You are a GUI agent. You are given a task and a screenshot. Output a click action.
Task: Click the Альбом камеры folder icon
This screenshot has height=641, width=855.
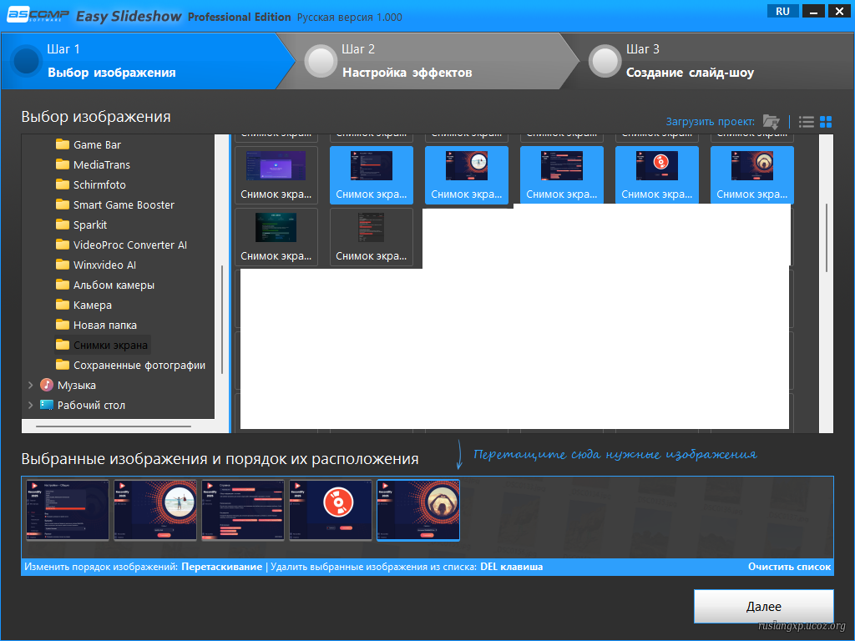pyautogui.click(x=63, y=285)
